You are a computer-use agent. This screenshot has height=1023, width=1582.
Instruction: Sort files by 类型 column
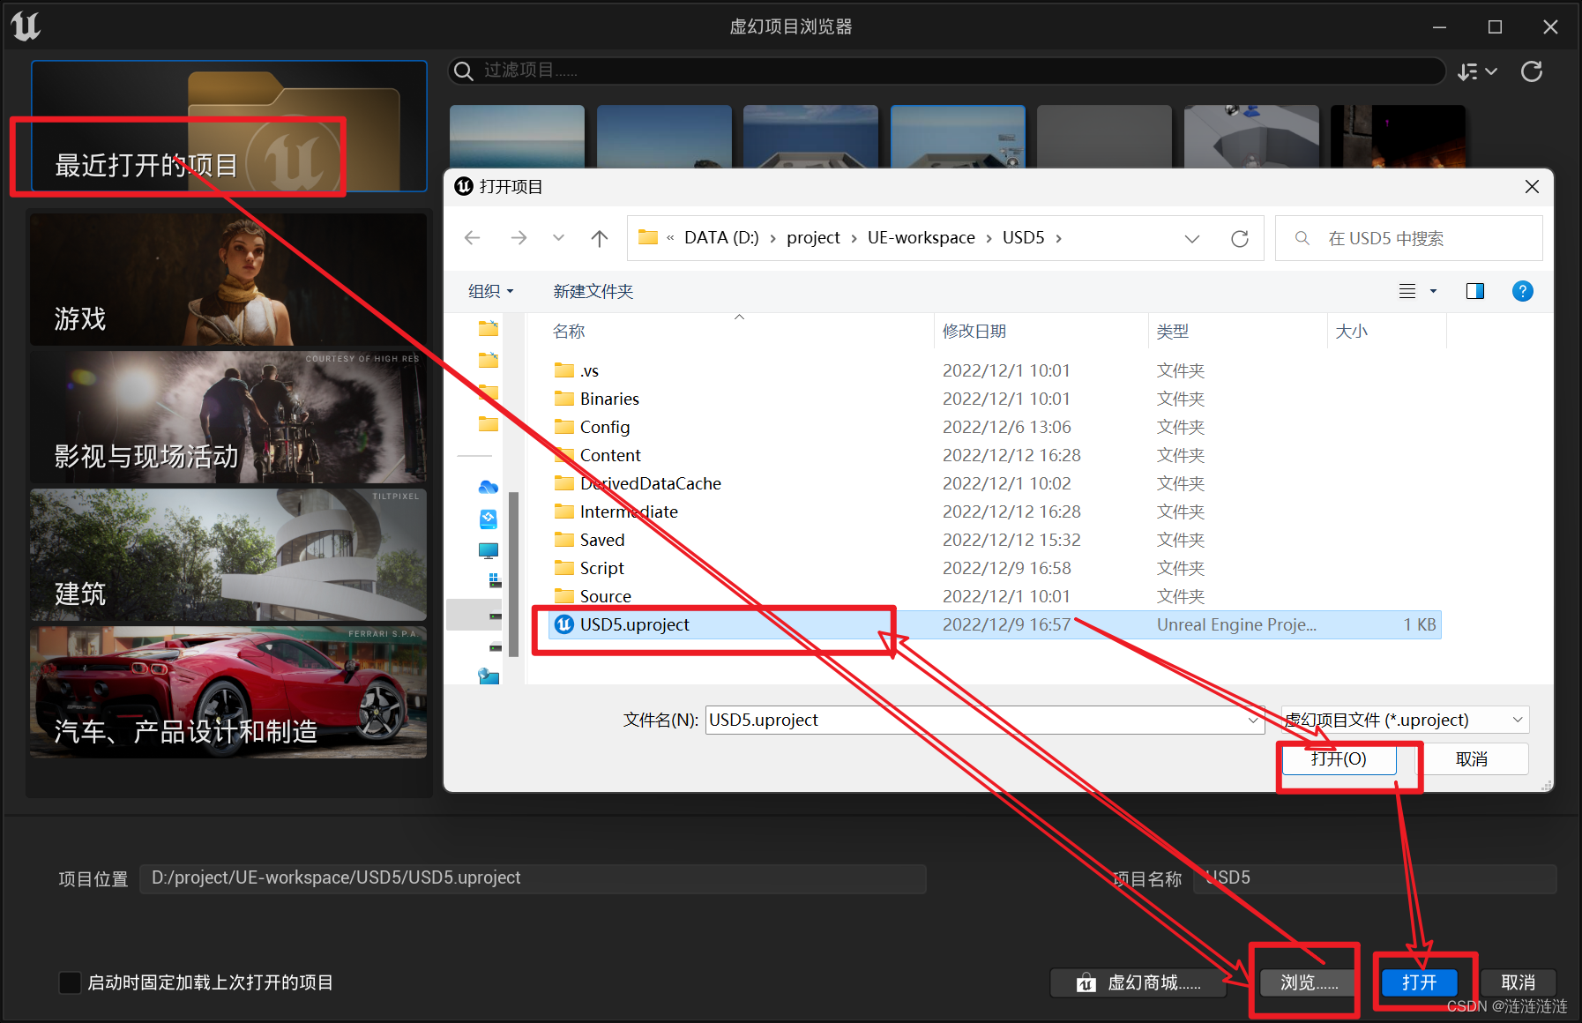[x=1173, y=332]
